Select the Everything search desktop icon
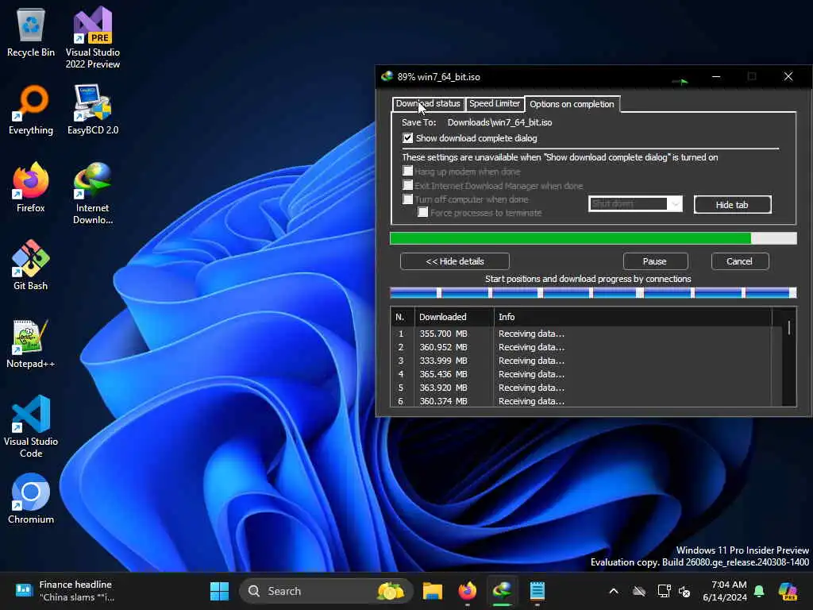 (x=31, y=110)
